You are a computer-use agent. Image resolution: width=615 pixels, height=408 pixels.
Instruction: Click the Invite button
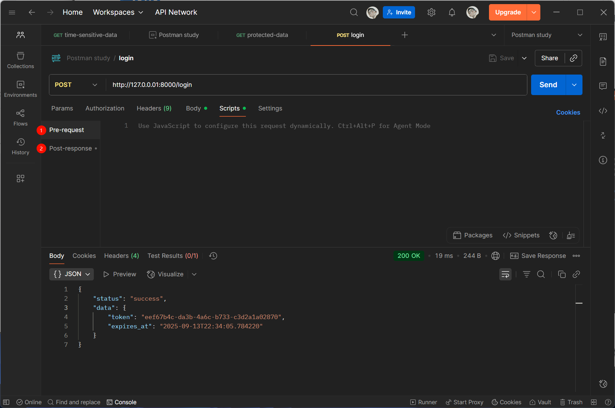399,12
